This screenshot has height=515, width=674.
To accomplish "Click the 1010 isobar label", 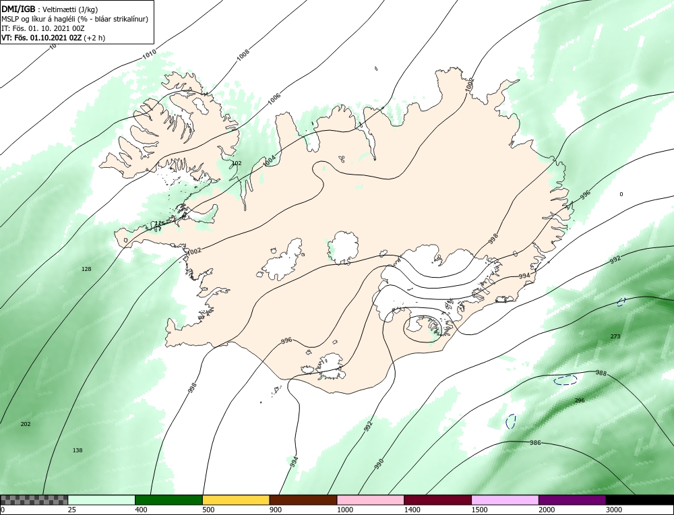I will [149, 55].
